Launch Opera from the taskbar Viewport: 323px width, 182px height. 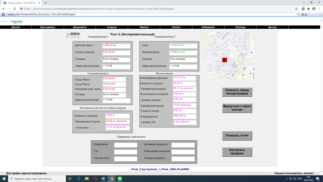click(x=95, y=179)
